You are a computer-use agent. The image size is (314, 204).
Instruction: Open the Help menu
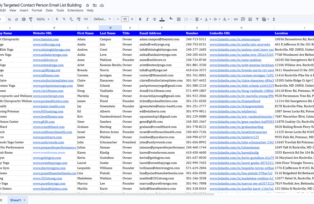pos(90,10)
